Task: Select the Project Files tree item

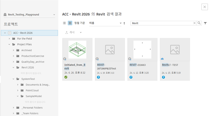Action: pyautogui.click(x=24, y=44)
